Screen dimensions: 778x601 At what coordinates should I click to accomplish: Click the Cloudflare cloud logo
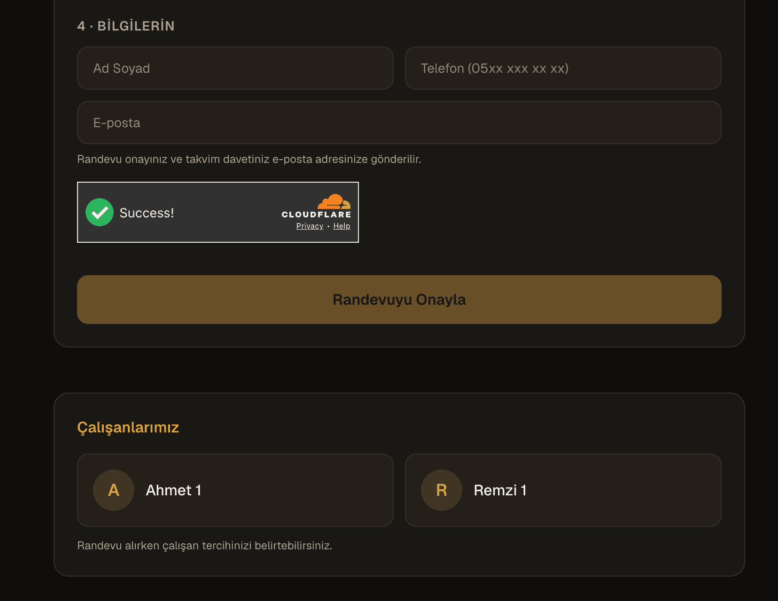tap(334, 201)
